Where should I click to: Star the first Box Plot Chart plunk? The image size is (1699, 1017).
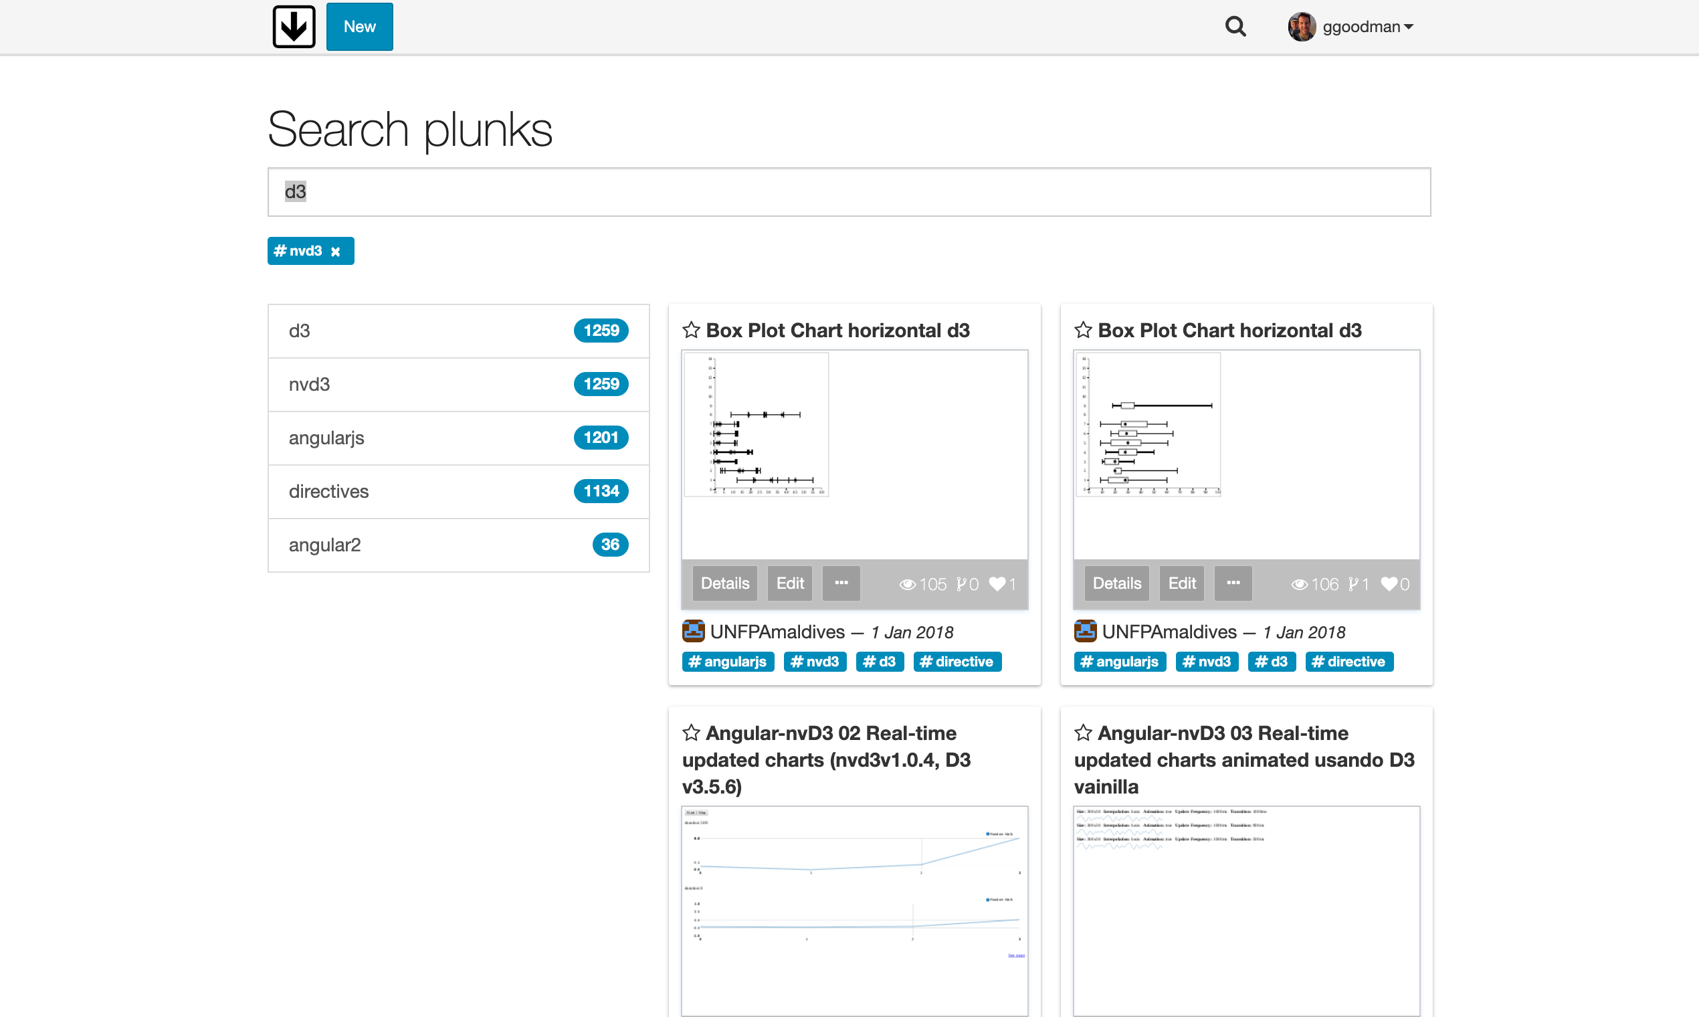[x=691, y=331]
